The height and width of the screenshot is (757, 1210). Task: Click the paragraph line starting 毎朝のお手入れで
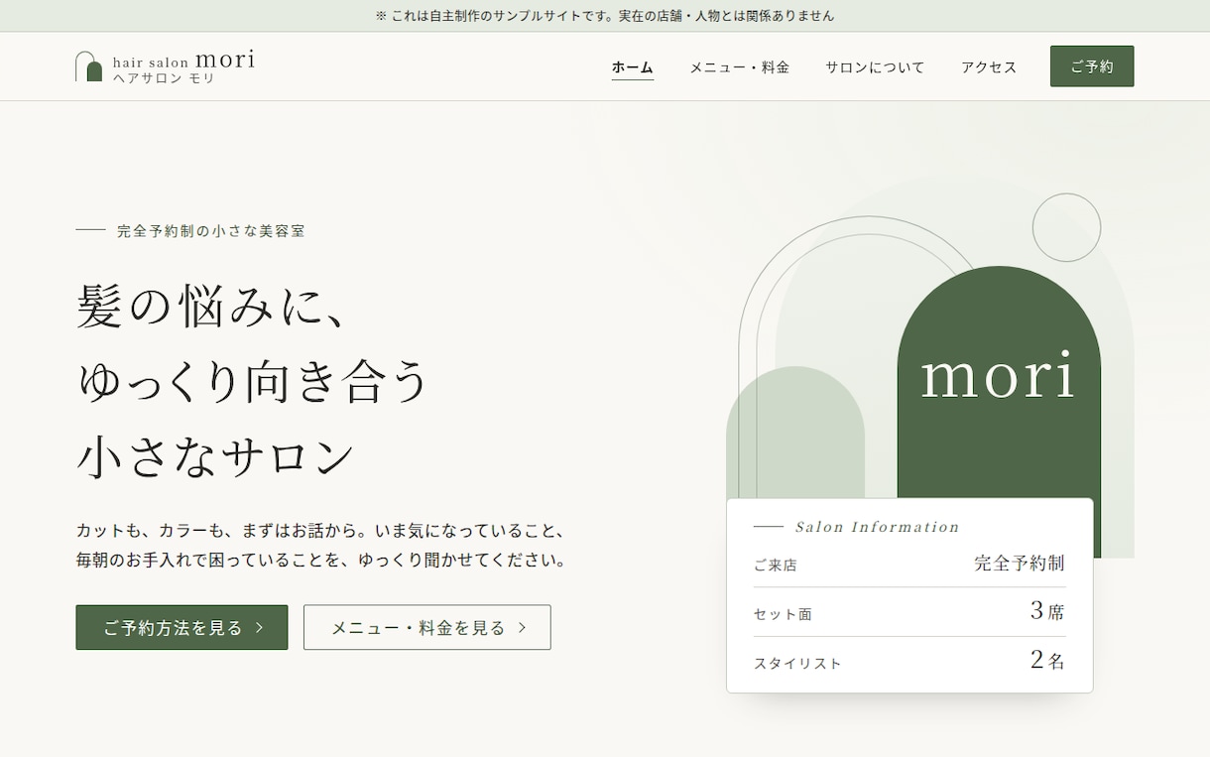[x=322, y=561]
